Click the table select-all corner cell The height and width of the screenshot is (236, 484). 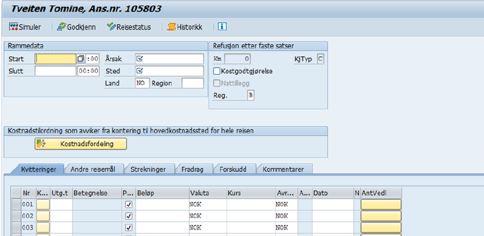click(16, 193)
